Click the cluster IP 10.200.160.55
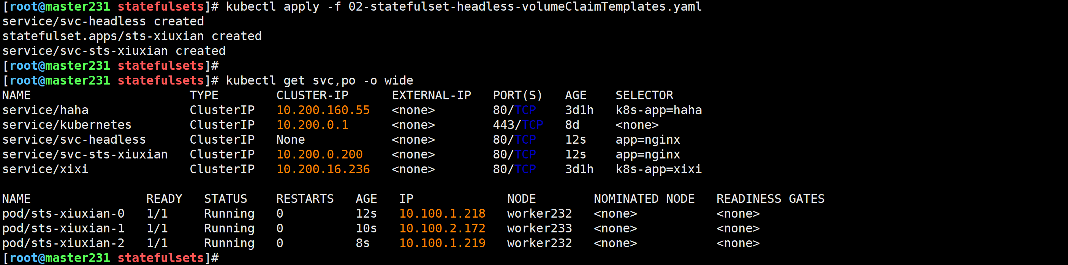The height and width of the screenshot is (265, 1068). click(x=323, y=110)
